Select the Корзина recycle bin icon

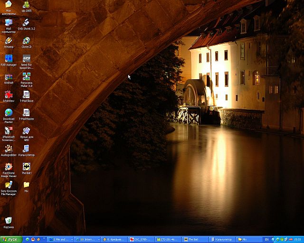(9, 223)
